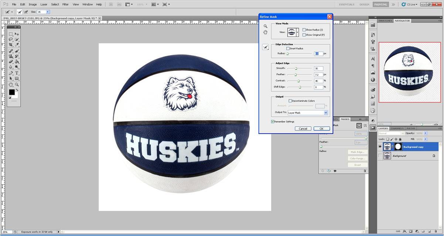Select the Pen tool in the toolbox

[x=11, y=73]
